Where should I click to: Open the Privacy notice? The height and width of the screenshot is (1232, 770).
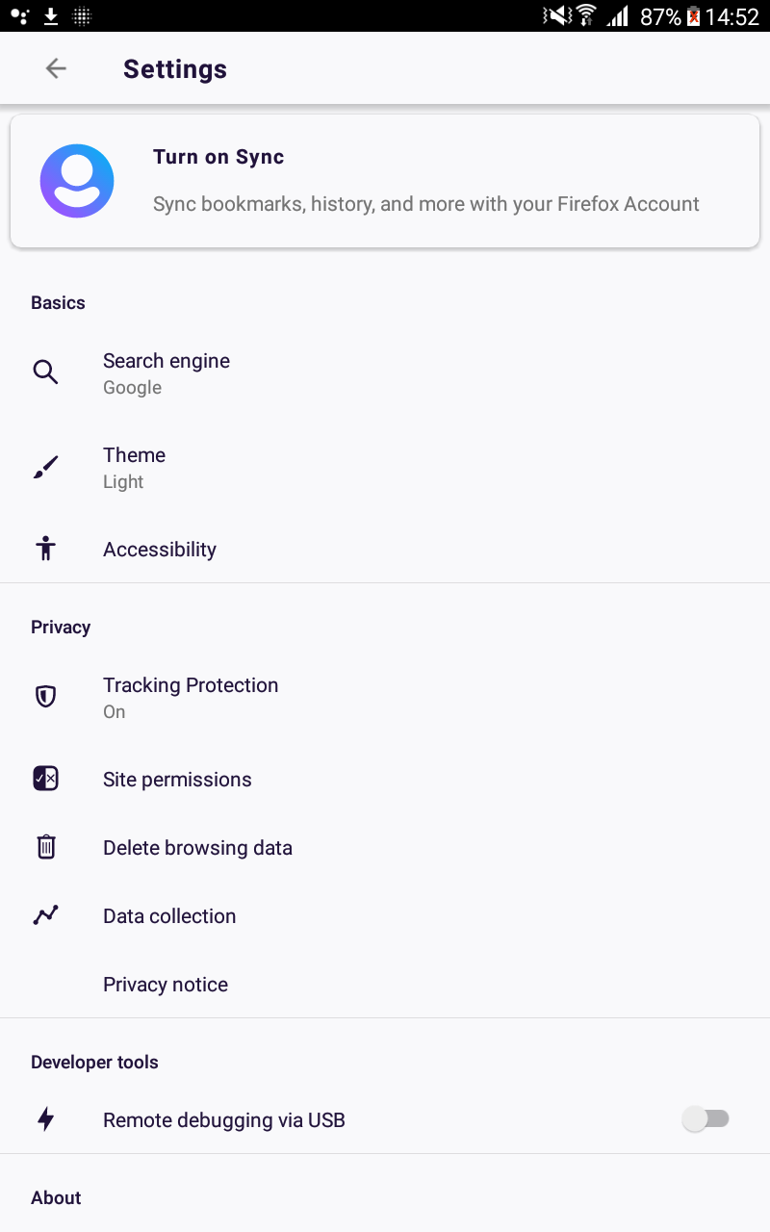[x=165, y=984]
